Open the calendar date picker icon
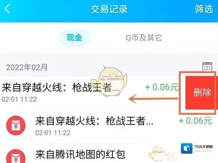 tap(207, 67)
